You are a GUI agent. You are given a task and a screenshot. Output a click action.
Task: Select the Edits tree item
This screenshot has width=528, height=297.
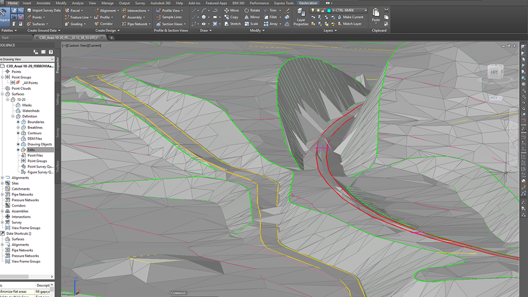(31, 150)
